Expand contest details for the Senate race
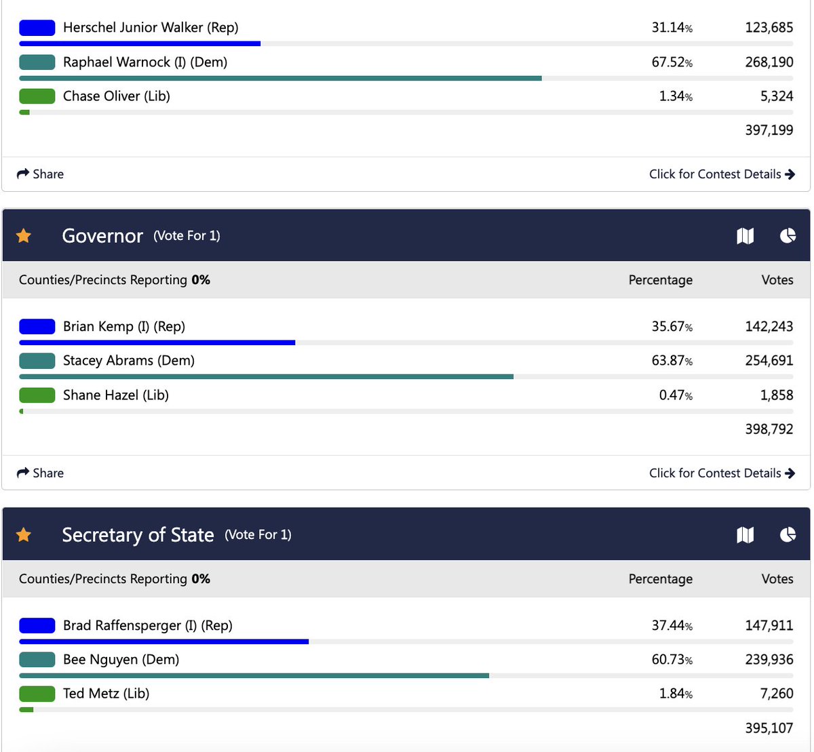The width and height of the screenshot is (814, 752). click(715, 174)
